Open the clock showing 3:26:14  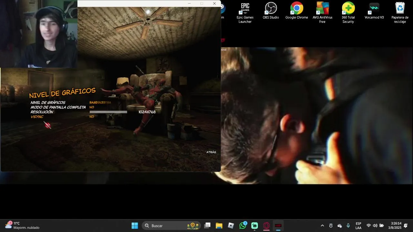click(x=395, y=226)
